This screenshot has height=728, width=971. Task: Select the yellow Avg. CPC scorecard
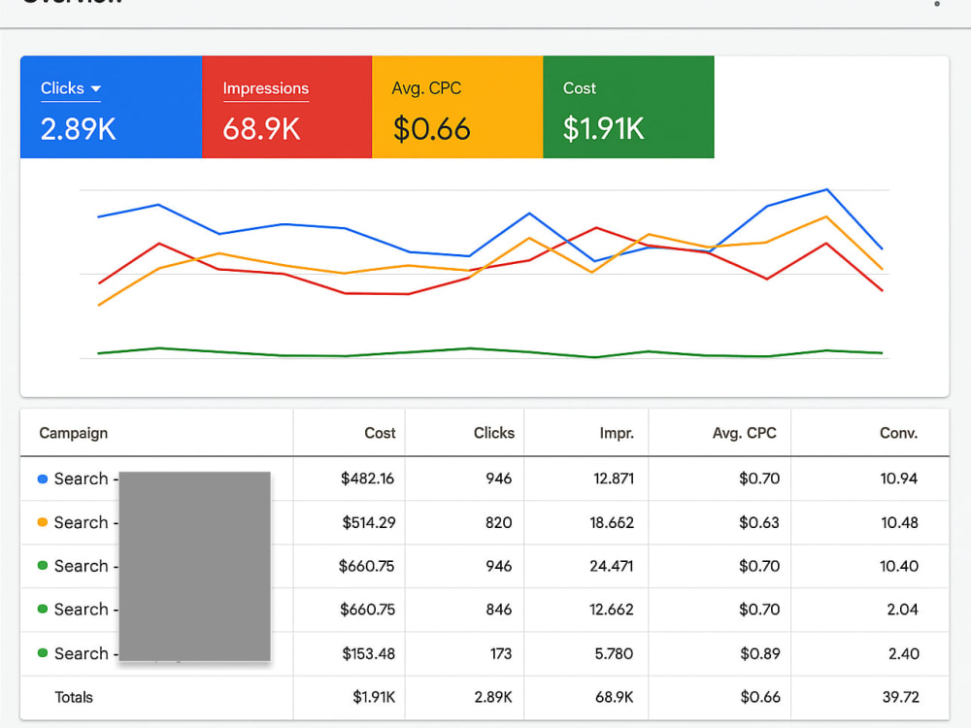click(457, 107)
